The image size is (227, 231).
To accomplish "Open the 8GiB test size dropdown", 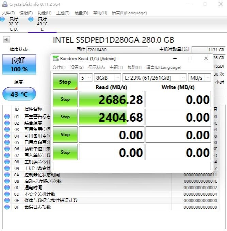I will [x=107, y=78].
